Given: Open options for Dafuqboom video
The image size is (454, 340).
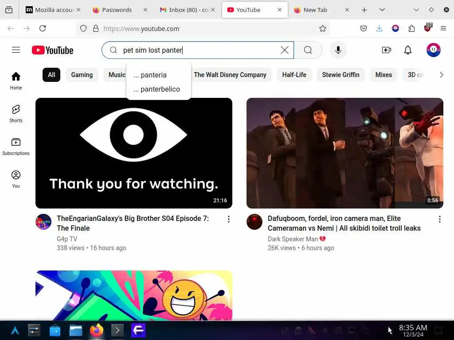Looking at the screenshot, I should (x=439, y=219).
